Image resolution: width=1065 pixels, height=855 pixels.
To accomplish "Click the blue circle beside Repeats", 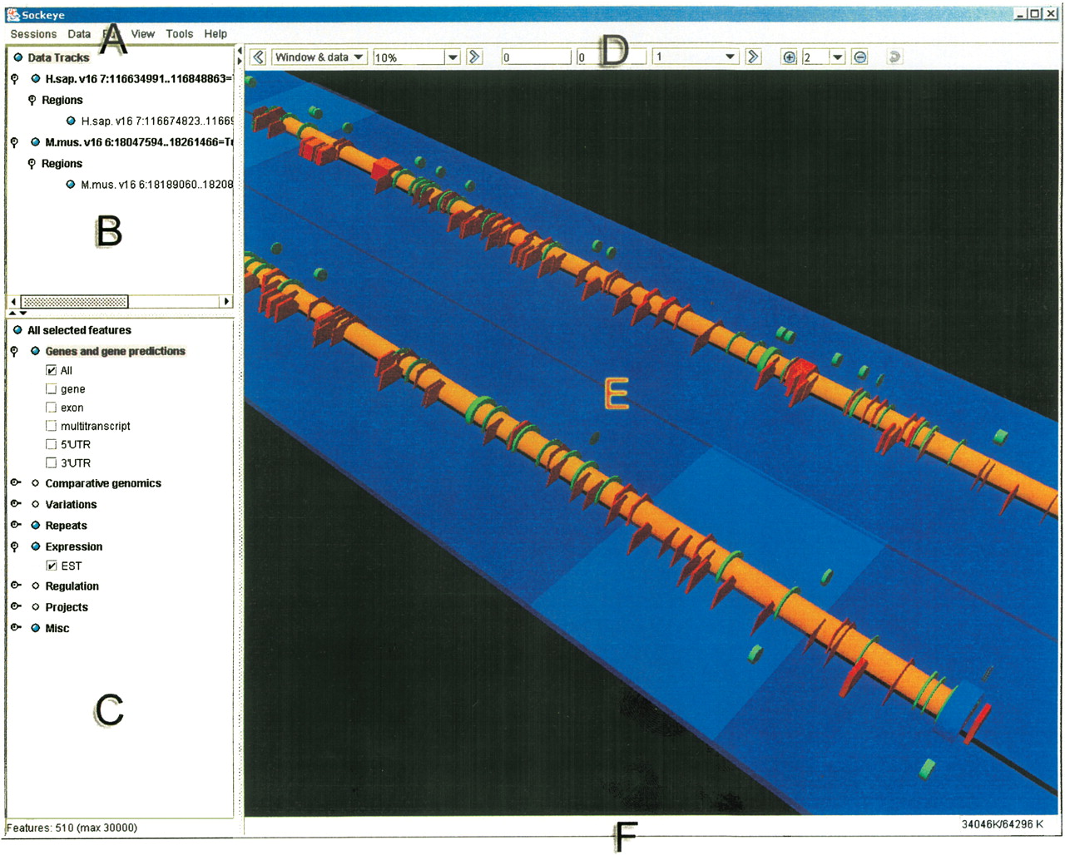I will coord(35,526).
